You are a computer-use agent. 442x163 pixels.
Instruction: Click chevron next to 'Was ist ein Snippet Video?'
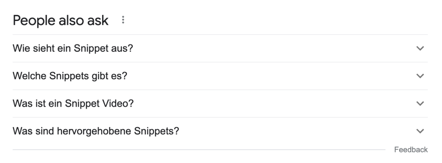tap(420, 104)
